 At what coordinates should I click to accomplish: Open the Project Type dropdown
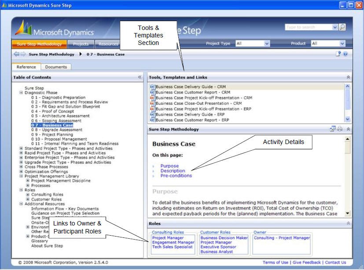click(265, 43)
